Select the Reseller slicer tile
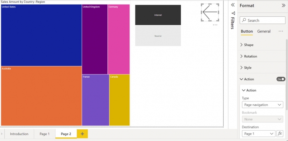288x141 pixels. coord(158,36)
